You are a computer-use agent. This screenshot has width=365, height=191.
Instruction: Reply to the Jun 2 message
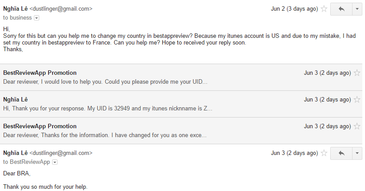click(x=341, y=9)
